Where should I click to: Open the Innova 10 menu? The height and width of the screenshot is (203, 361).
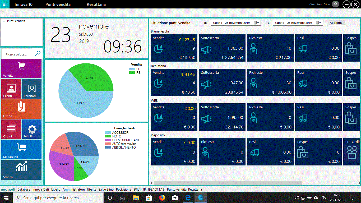(24, 4)
